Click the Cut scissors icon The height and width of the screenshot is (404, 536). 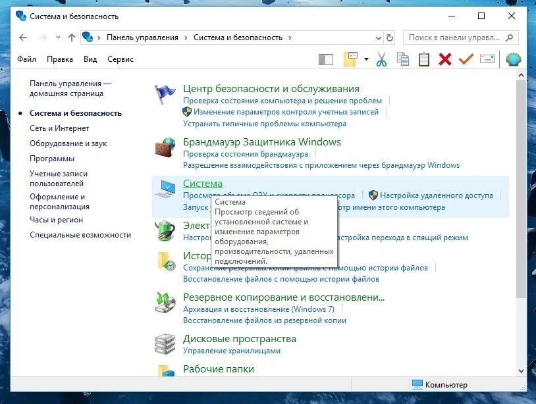[381, 59]
